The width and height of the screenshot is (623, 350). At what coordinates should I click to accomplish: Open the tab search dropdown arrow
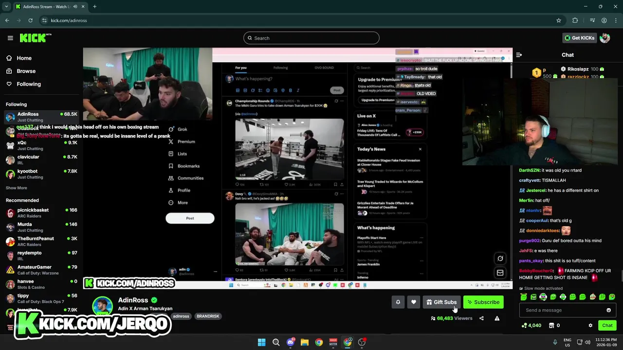(x=6, y=7)
